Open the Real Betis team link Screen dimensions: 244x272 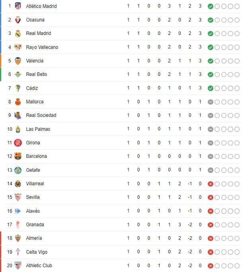pos(37,74)
